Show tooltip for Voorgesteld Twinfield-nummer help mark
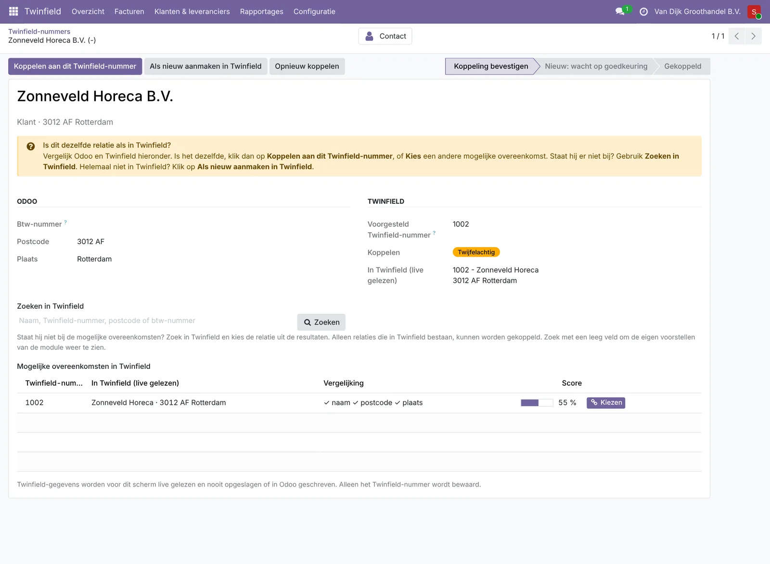Image resolution: width=770 pixels, height=564 pixels. tap(434, 233)
